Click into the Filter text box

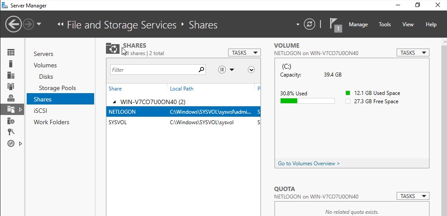coord(154,70)
